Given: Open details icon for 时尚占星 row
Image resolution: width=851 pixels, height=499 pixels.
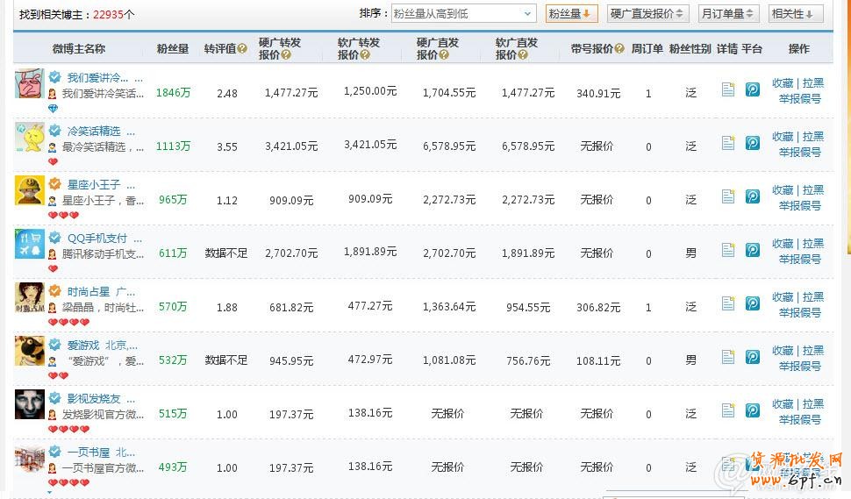Looking at the screenshot, I should click(x=727, y=303).
